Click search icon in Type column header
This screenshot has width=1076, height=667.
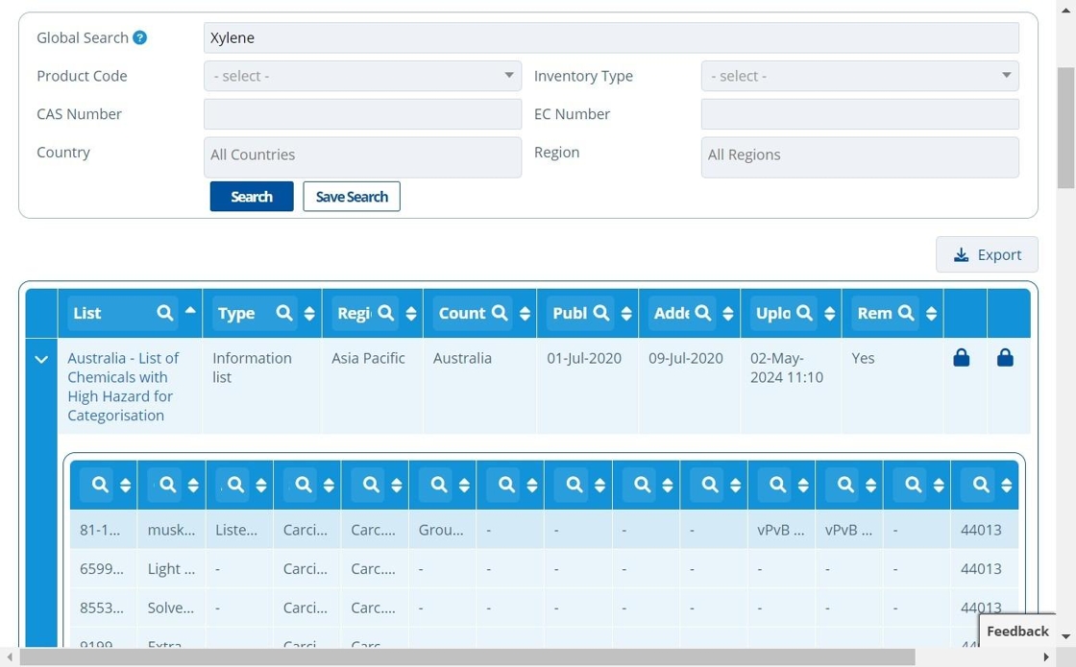point(284,313)
